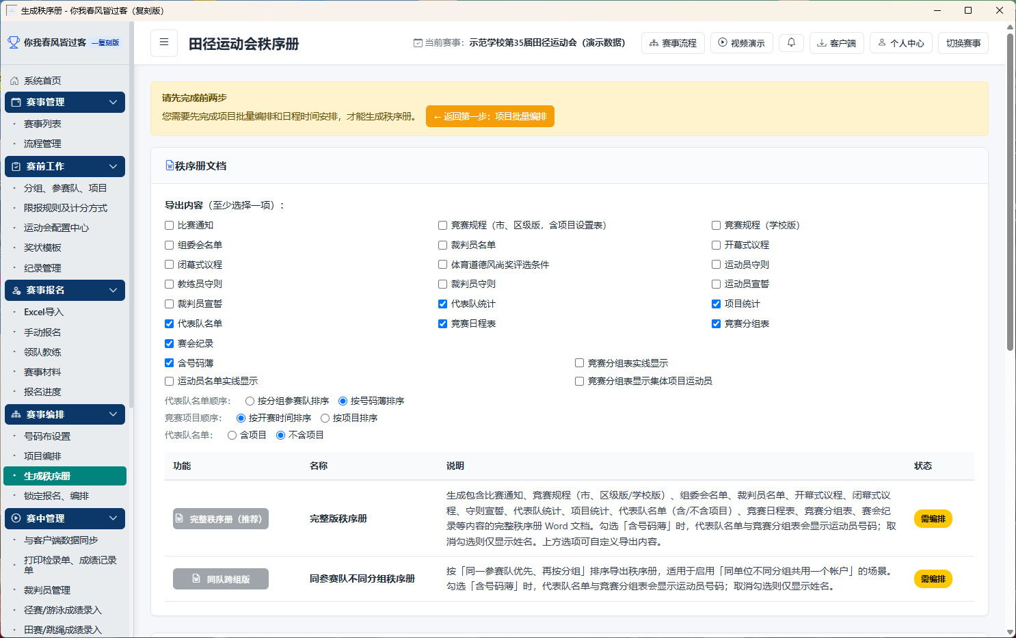Screen dimensions: 1016x638
Task: Check the 运动员名单实线显示 checkbox
Action: tap(169, 381)
